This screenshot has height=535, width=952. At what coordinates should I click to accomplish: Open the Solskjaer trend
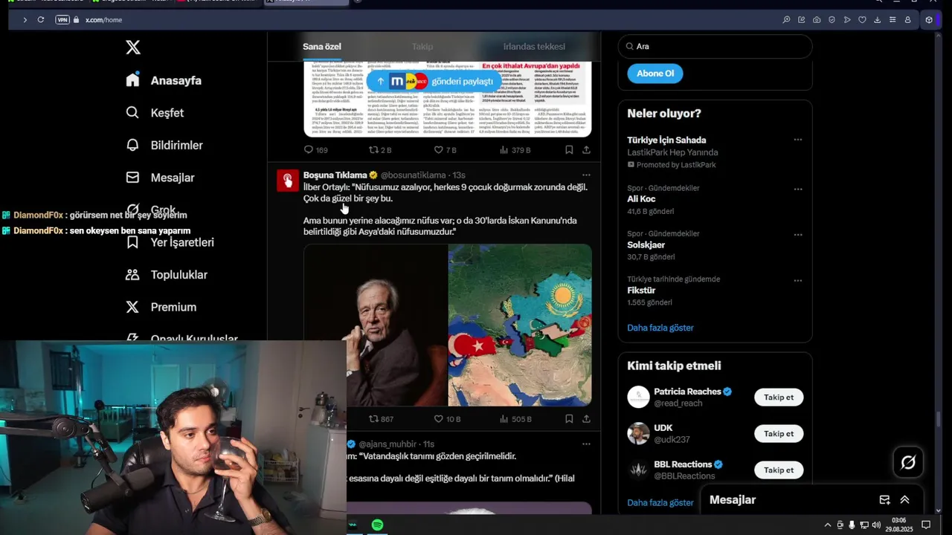[x=646, y=244]
